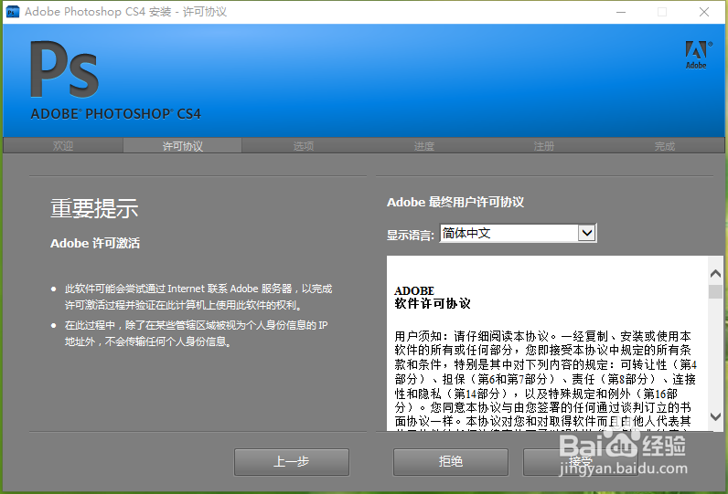
Task: Click the 重要提示 heading
Action: [94, 208]
